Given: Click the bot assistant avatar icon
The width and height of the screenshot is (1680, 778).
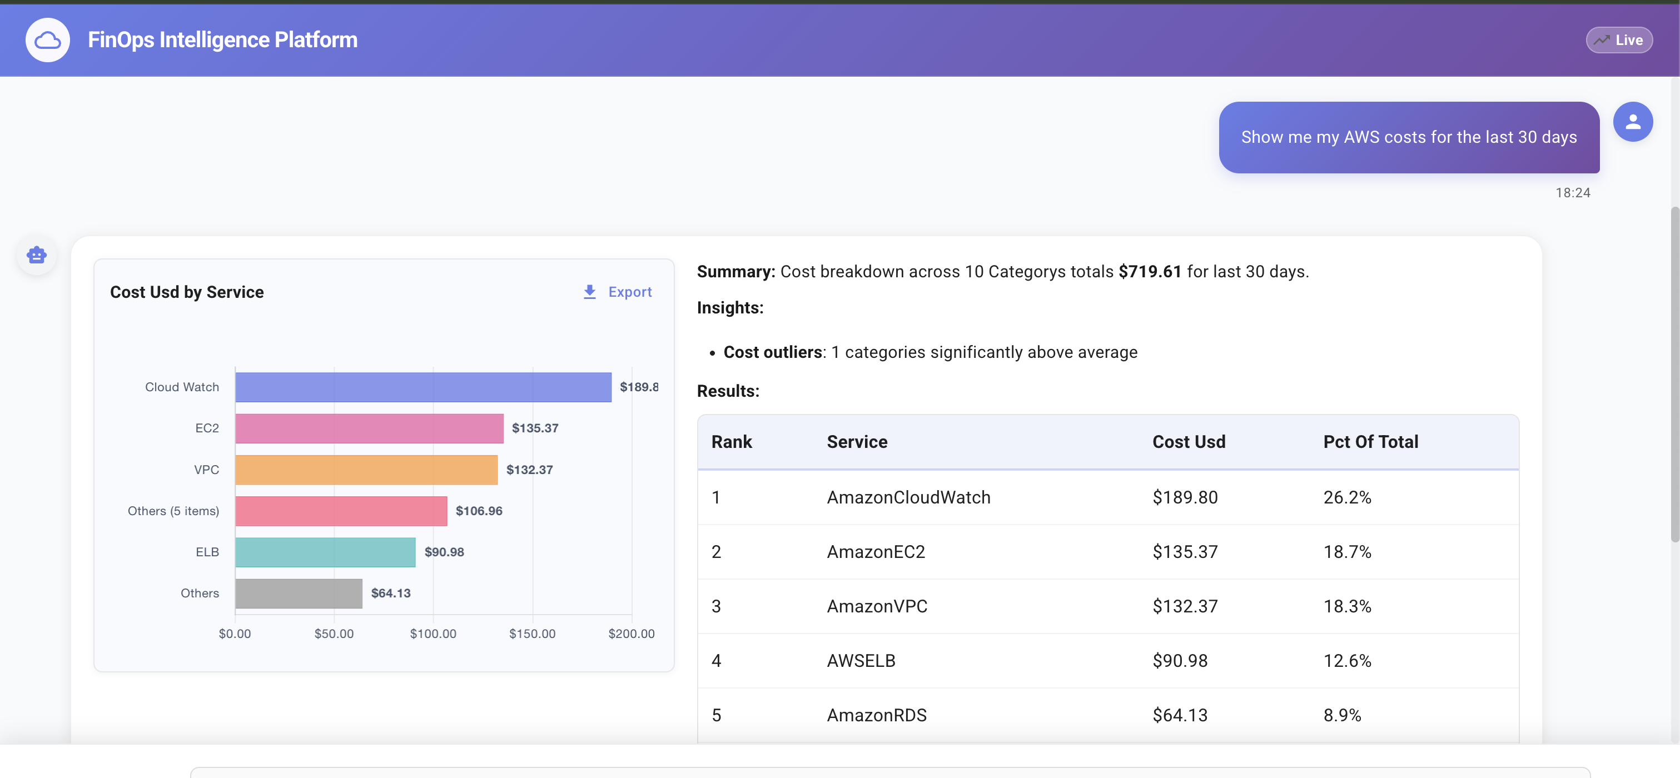Looking at the screenshot, I should [37, 255].
